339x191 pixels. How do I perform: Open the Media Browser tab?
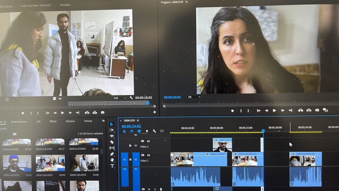click(x=19, y=122)
